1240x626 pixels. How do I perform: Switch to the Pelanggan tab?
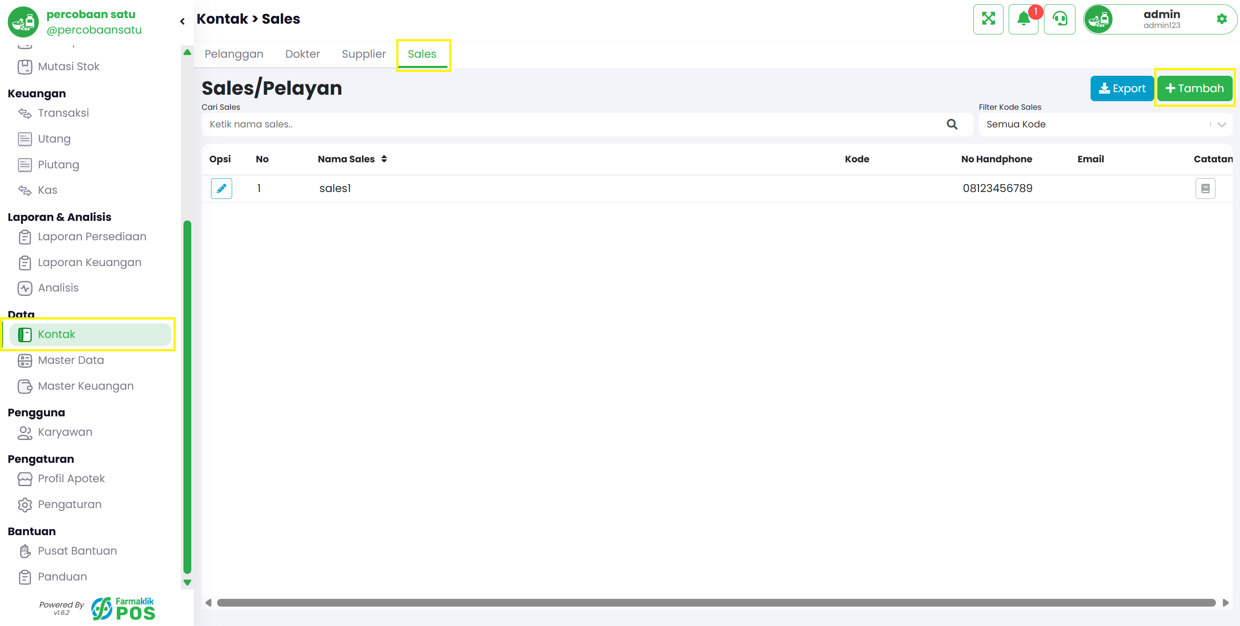(234, 54)
